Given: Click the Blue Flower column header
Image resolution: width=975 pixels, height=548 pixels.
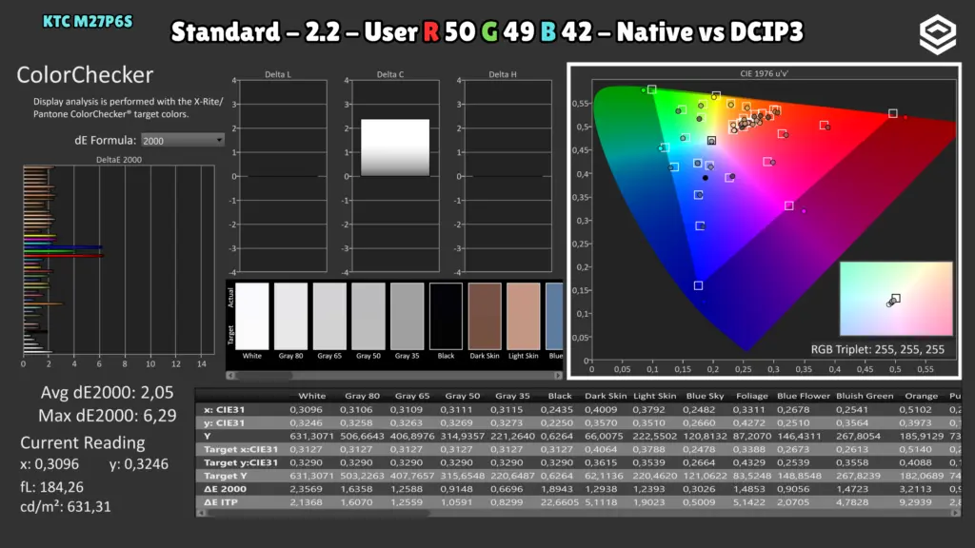Looking at the screenshot, I should pos(803,396).
